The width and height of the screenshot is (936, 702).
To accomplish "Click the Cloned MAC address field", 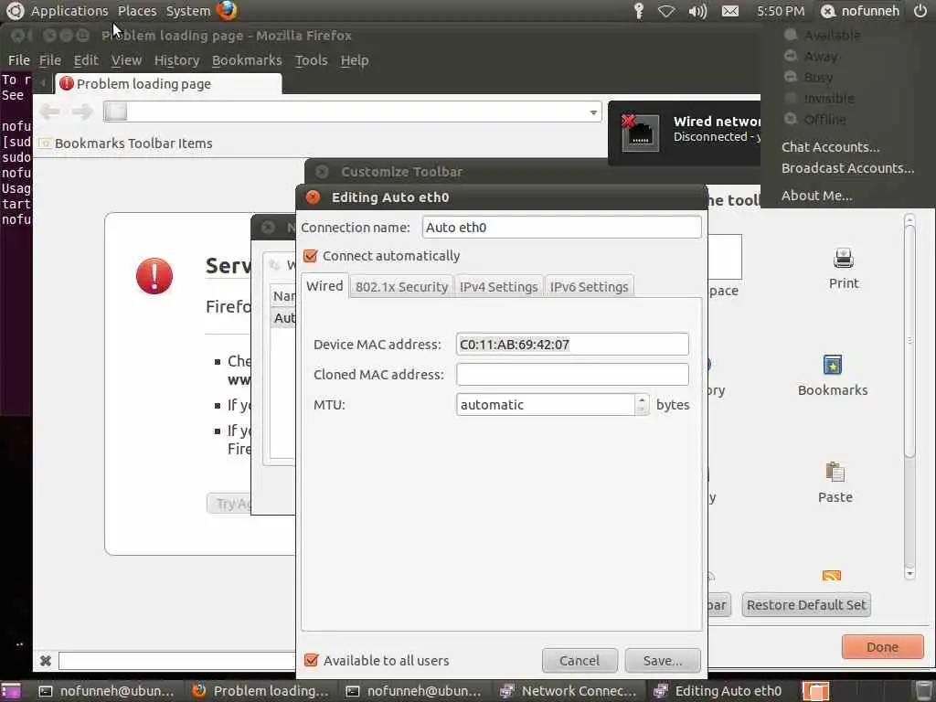I will tap(572, 374).
